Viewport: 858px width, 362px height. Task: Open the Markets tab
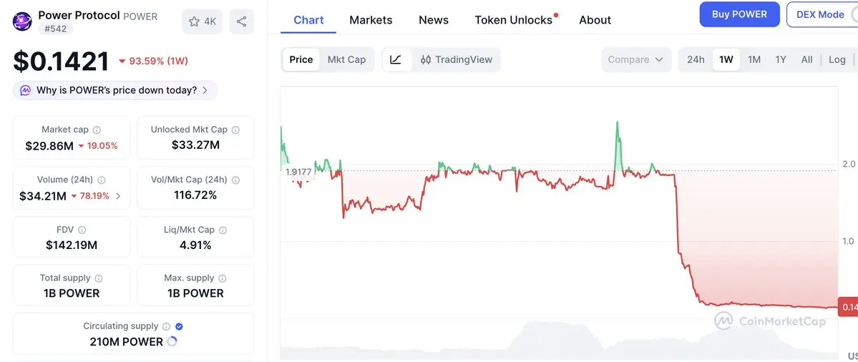371,20
